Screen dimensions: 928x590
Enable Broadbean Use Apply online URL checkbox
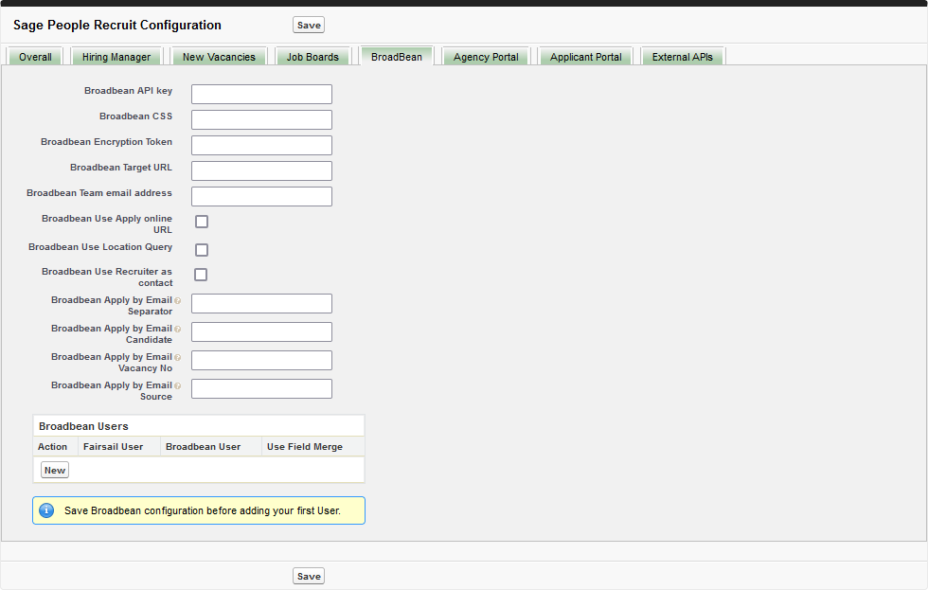(201, 222)
